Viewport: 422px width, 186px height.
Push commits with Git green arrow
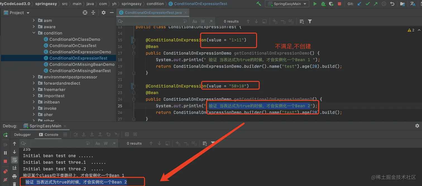[376, 4]
